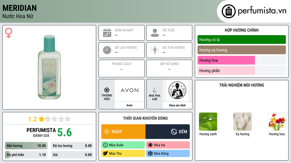Click the Hương xạ hương brown accord bar
Screen dimensions: 291x163
pos(242,50)
